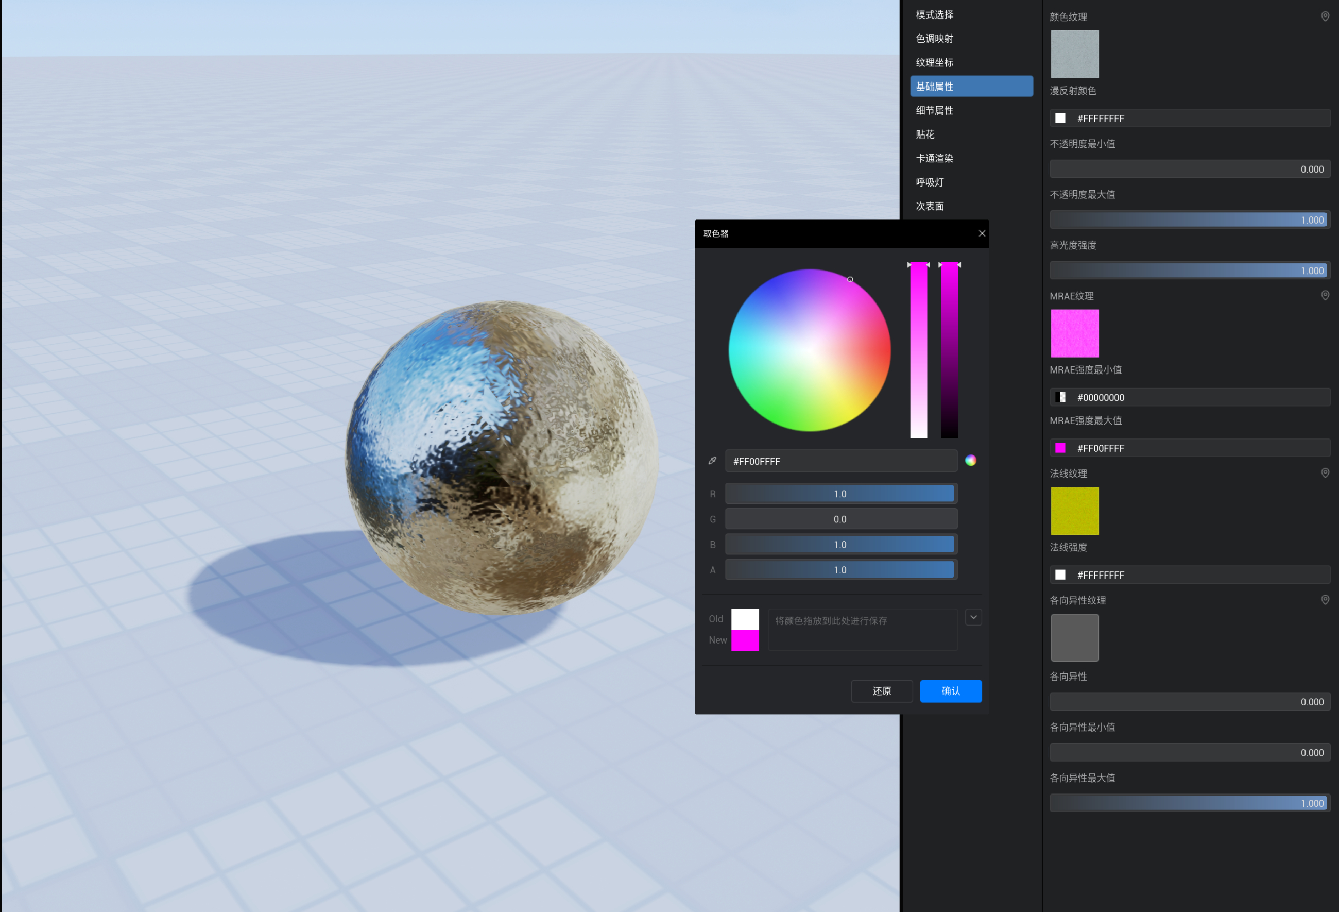The image size is (1339, 912).
Task: Open the 色调映射 section
Action: click(x=971, y=39)
